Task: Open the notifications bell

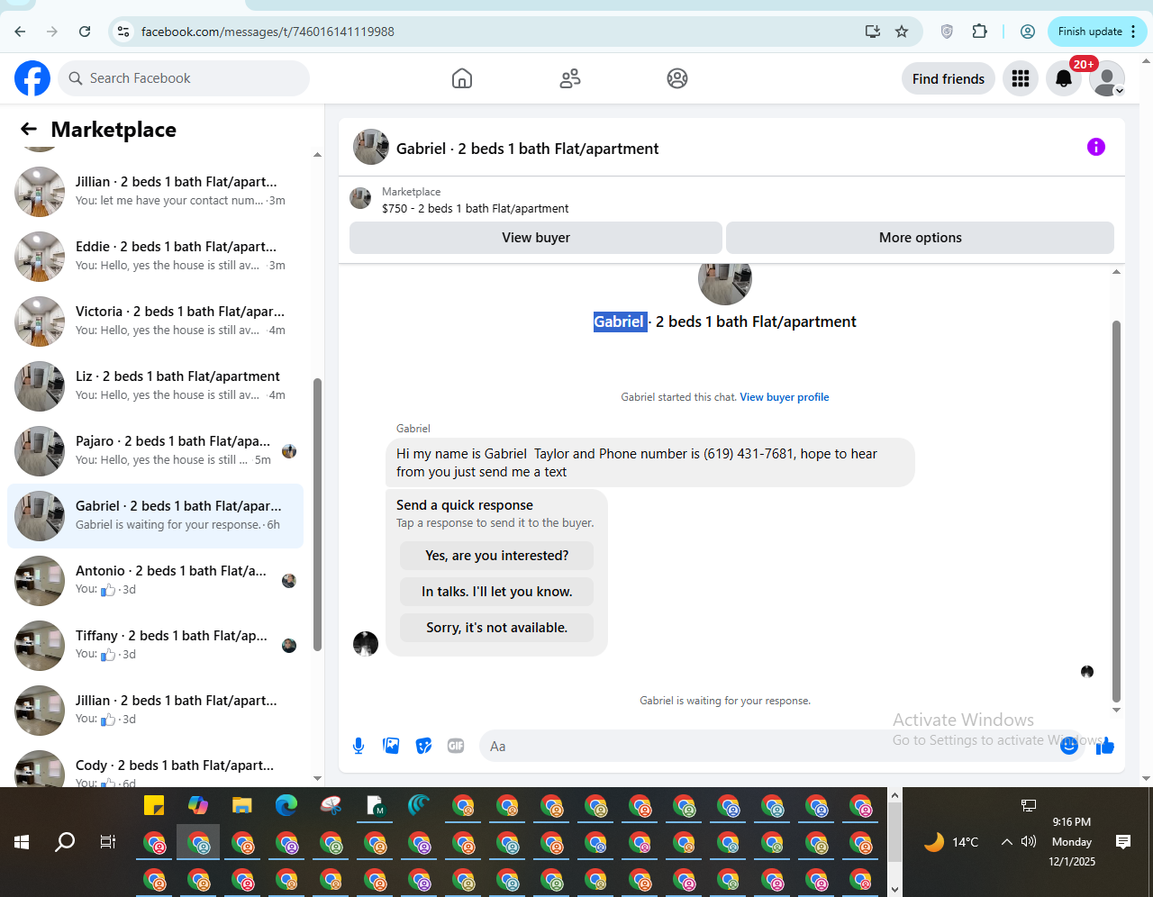Action: pyautogui.click(x=1064, y=78)
